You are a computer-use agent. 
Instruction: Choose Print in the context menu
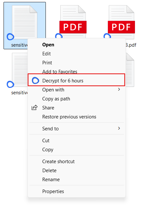[x=47, y=63]
